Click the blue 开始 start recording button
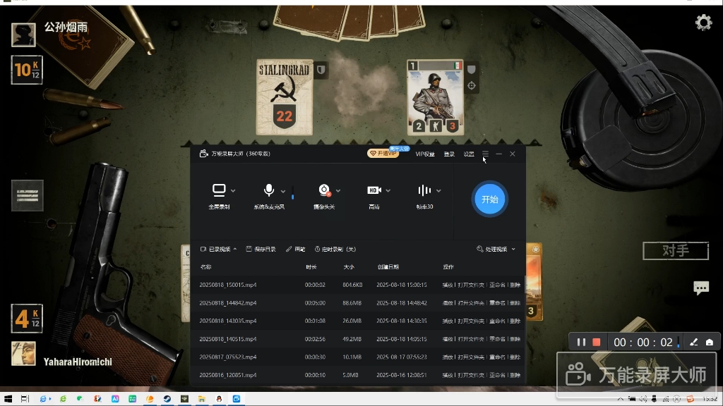The image size is (723, 406). tap(490, 199)
